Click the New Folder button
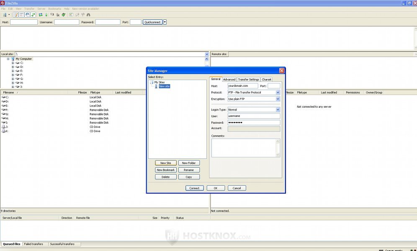The image size is (417, 251). coord(189,163)
